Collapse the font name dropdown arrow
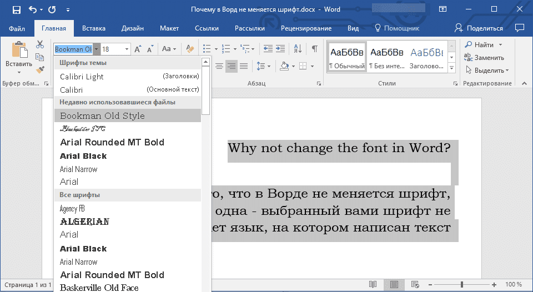Screen dimensions: 533x292 click(96, 49)
